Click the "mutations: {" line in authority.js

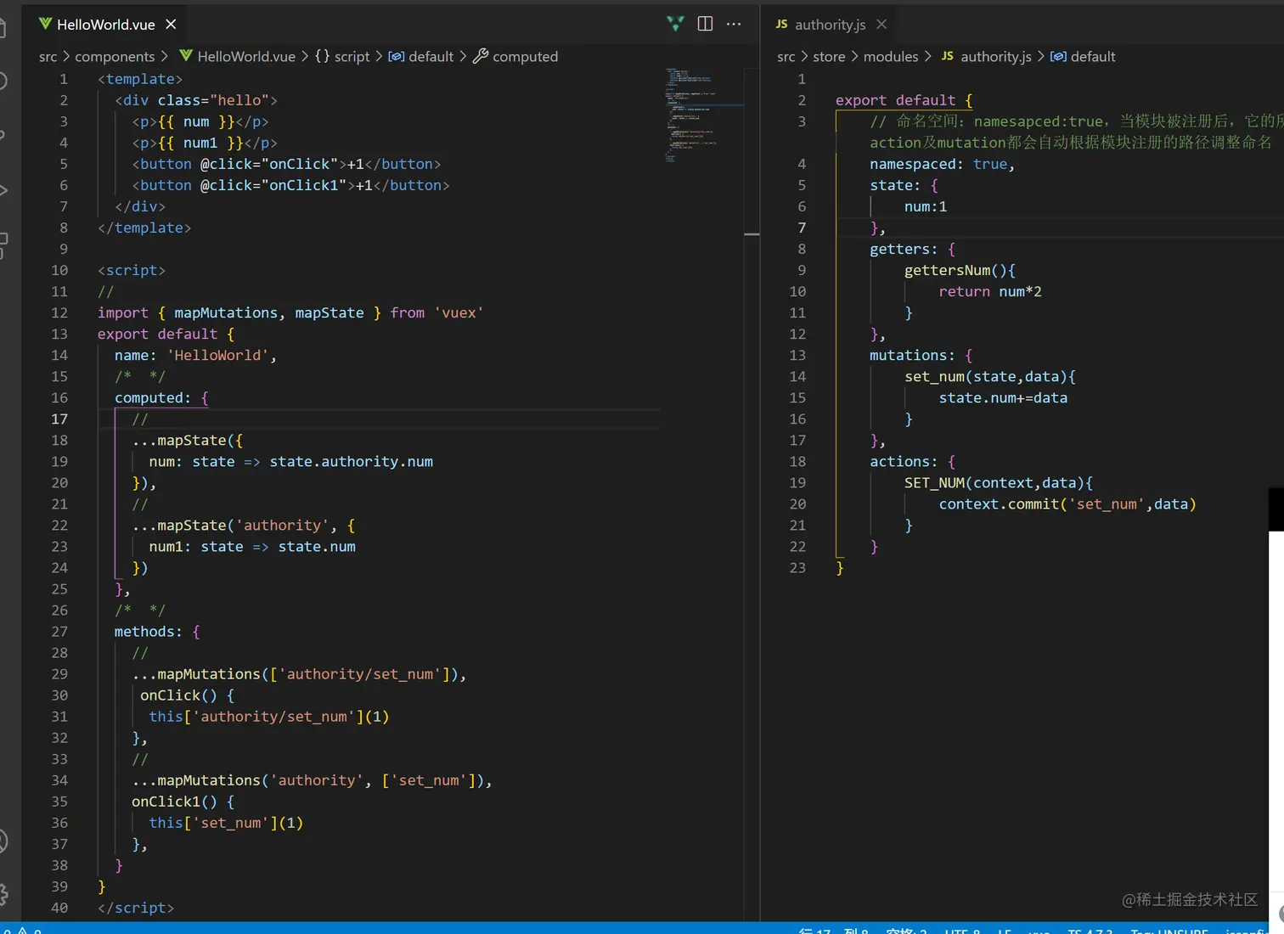point(921,355)
